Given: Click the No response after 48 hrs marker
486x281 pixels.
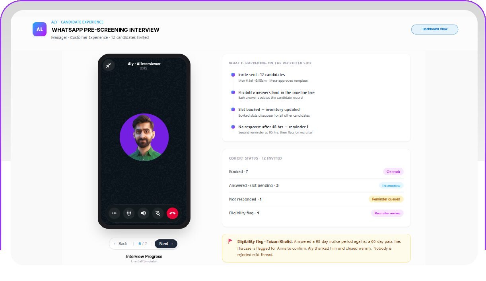Looking at the screenshot, I should click(233, 127).
